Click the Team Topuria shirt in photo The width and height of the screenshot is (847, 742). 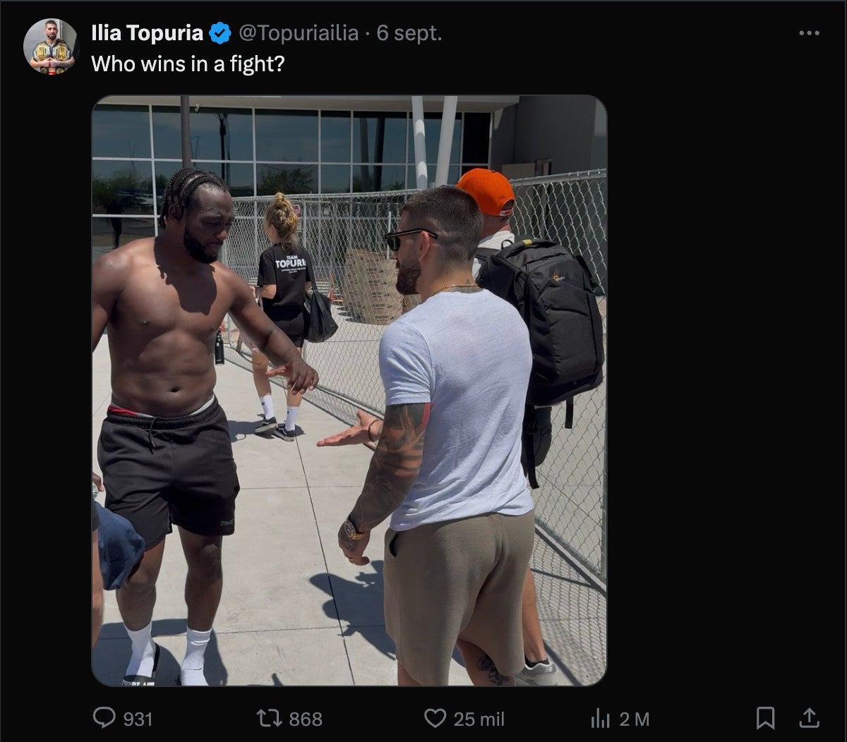[x=286, y=279]
